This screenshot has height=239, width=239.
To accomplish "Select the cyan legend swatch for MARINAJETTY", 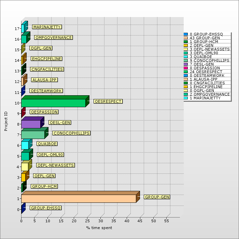I will [186, 98].
